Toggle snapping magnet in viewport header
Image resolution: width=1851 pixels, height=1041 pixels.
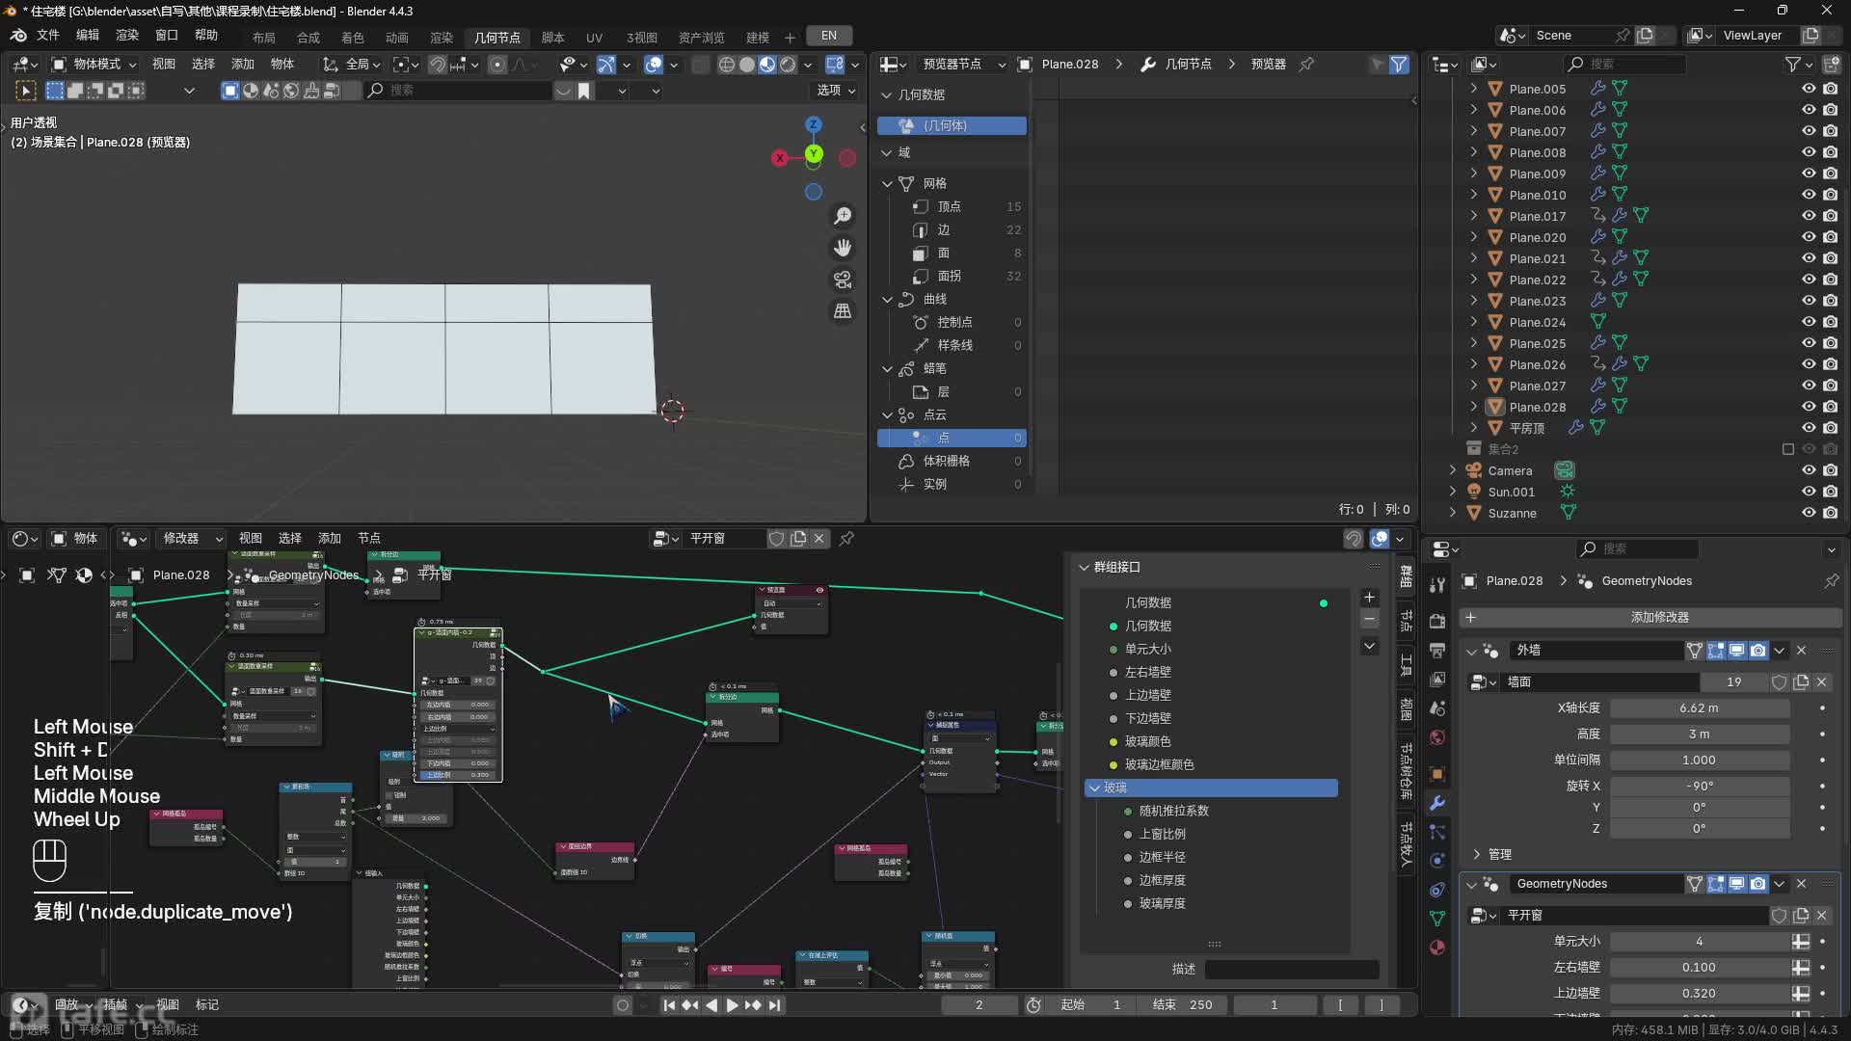437,65
